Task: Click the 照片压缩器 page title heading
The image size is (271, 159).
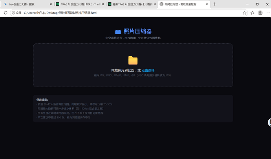Action: tap(137, 31)
